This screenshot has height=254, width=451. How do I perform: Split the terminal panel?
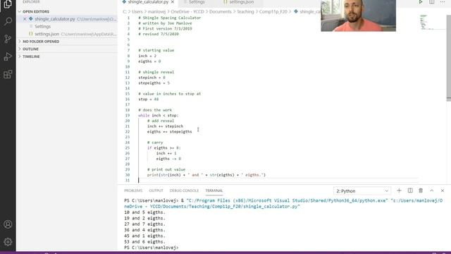[410, 190]
